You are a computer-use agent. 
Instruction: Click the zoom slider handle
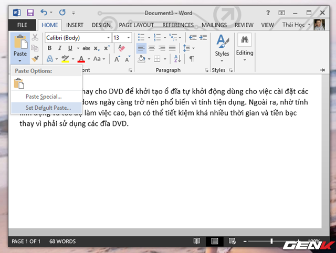pos(271,241)
